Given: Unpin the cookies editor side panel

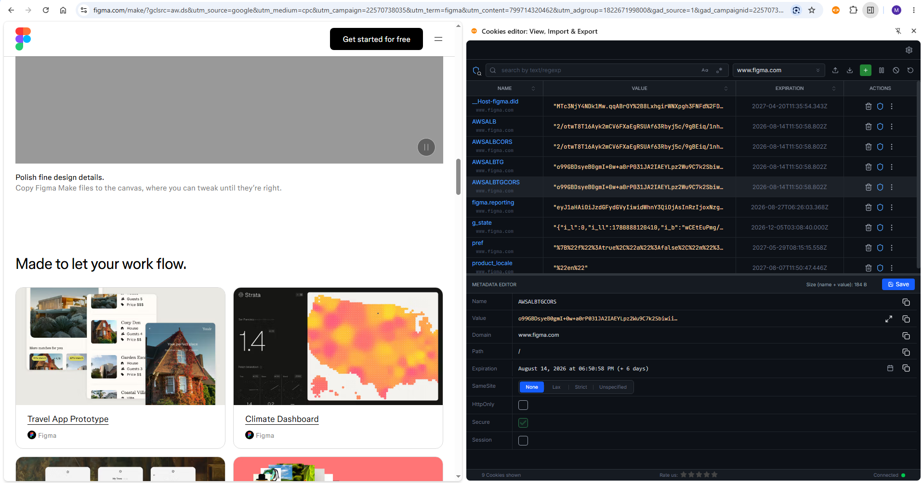Looking at the screenshot, I should 898,31.
